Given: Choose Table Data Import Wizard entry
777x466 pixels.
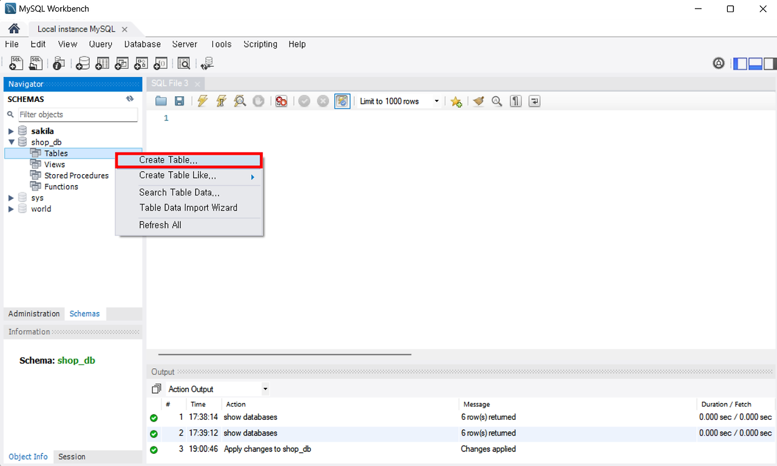Looking at the screenshot, I should (x=189, y=208).
